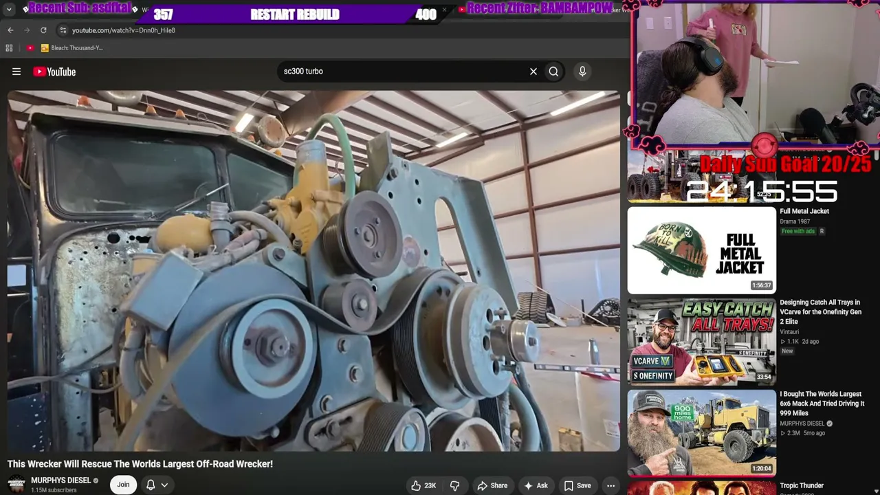The height and width of the screenshot is (495, 880).
Task: Start voice search with the microphone
Action: tap(582, 71)
